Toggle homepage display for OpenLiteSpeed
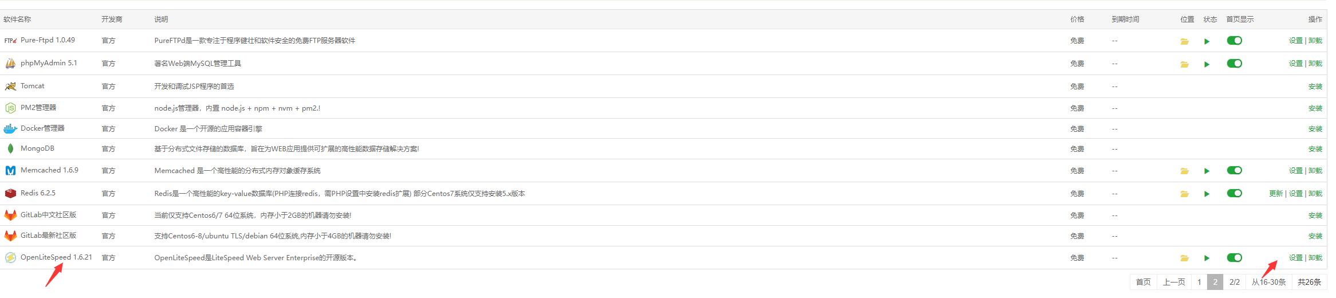 [1234, 257]
